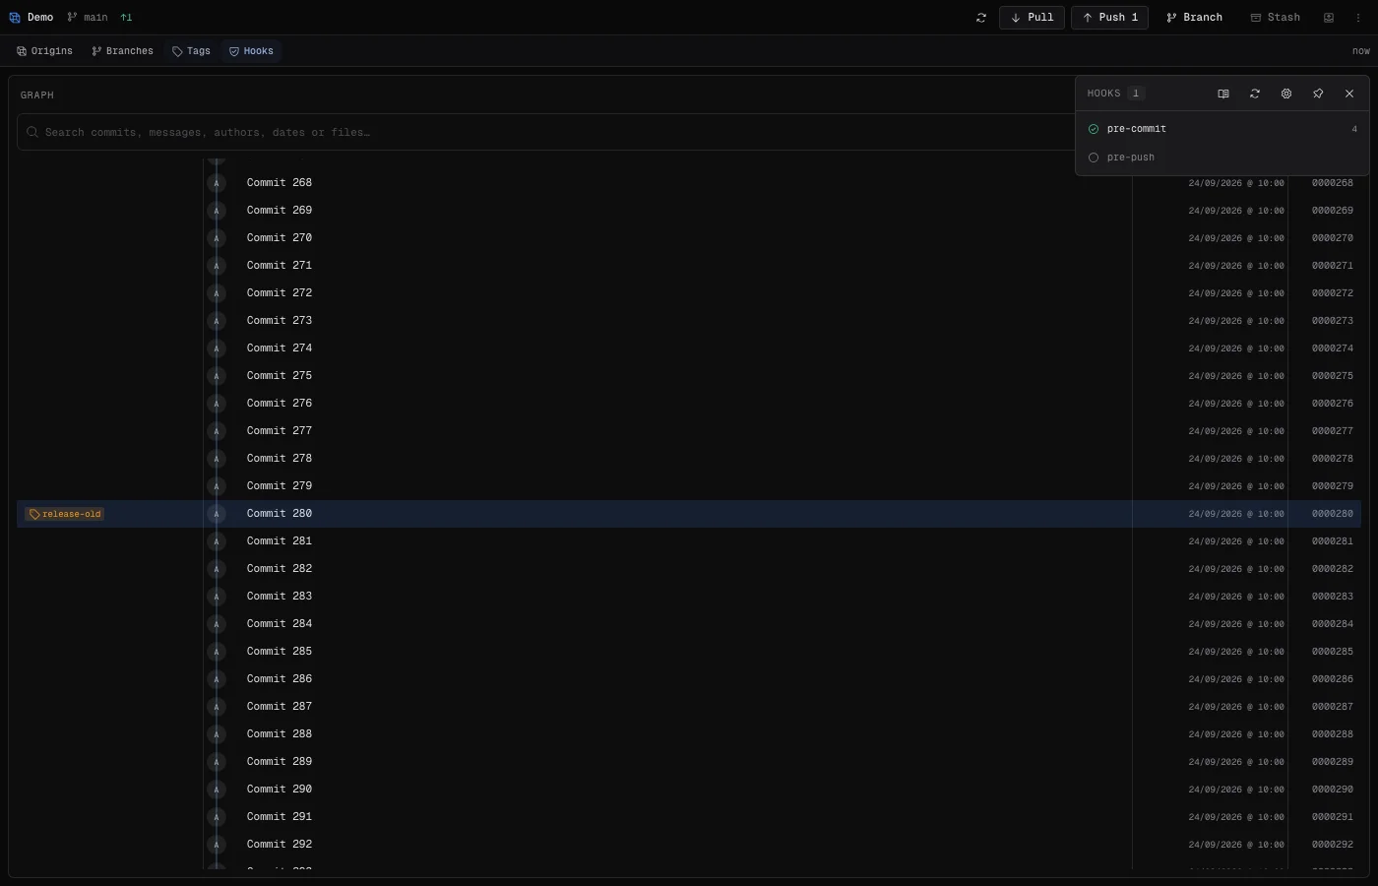Click the archive-tray icon beside Stash

pyautogui.click(x=1329, y=18)
